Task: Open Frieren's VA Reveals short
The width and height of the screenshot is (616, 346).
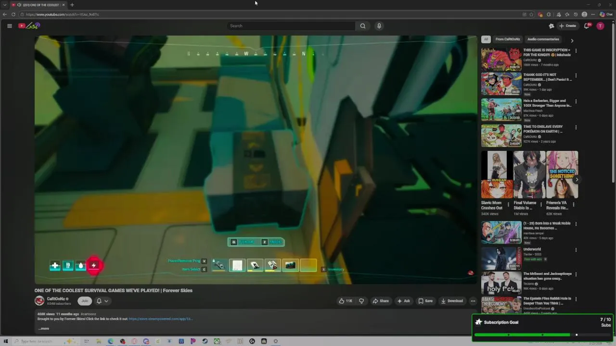Action: [x=562, y=174]
